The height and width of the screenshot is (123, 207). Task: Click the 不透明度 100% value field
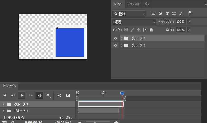click(181, 22)
